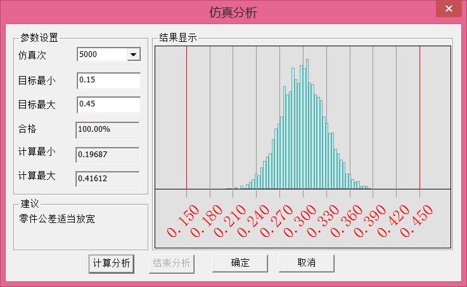467x287 pixels.
Task: Select the 计算最大 field showing 0.41612
Action: click(x=107, y=179)
